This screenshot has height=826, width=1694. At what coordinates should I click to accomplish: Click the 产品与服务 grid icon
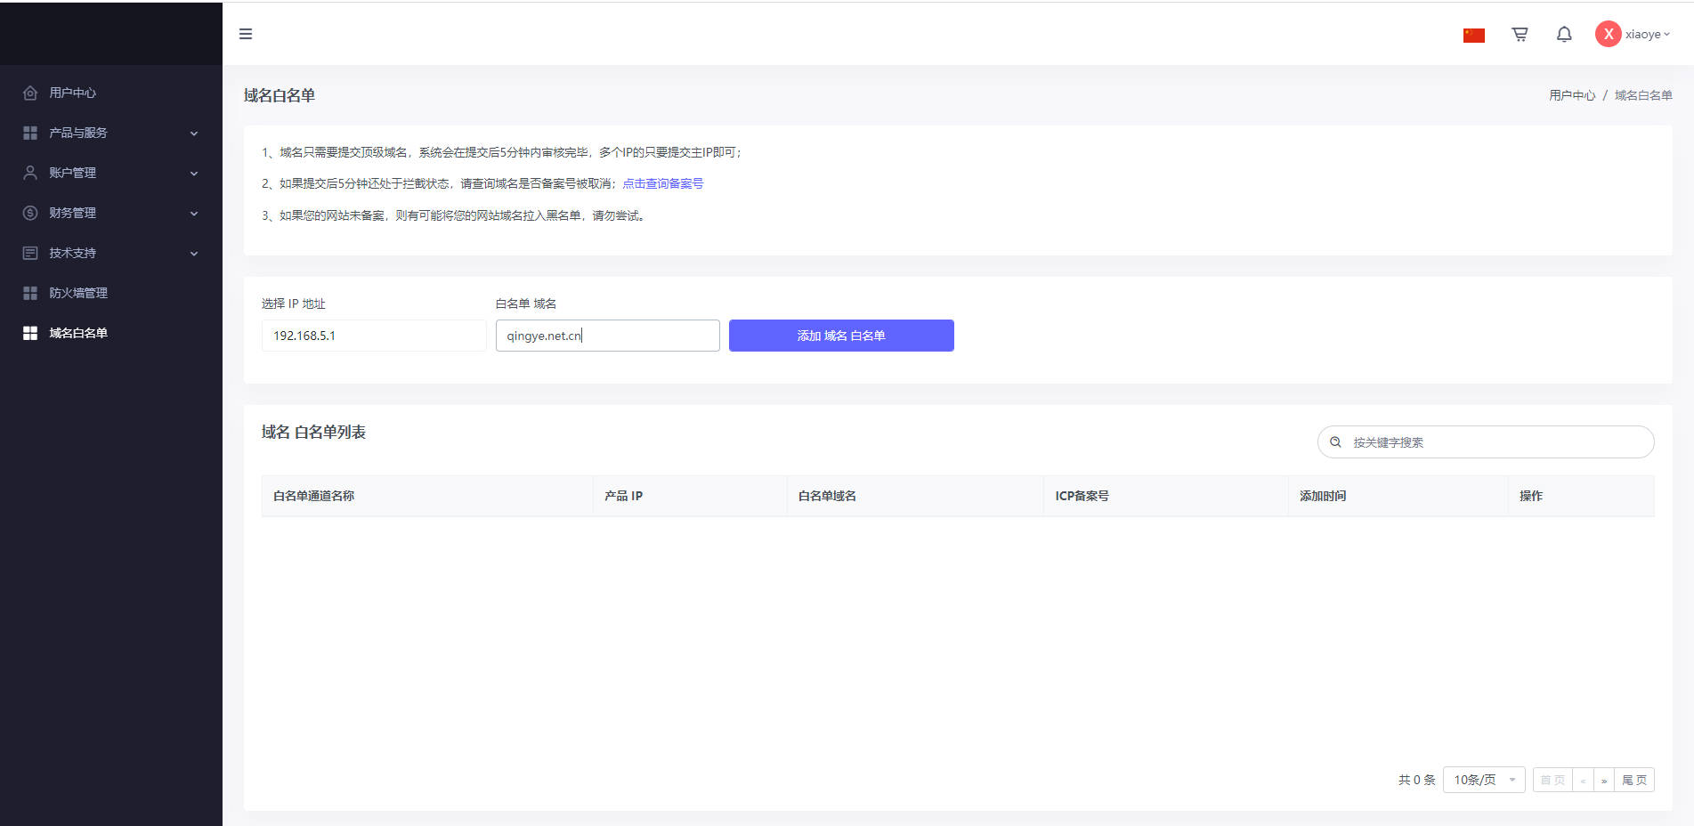coord(30,133)
